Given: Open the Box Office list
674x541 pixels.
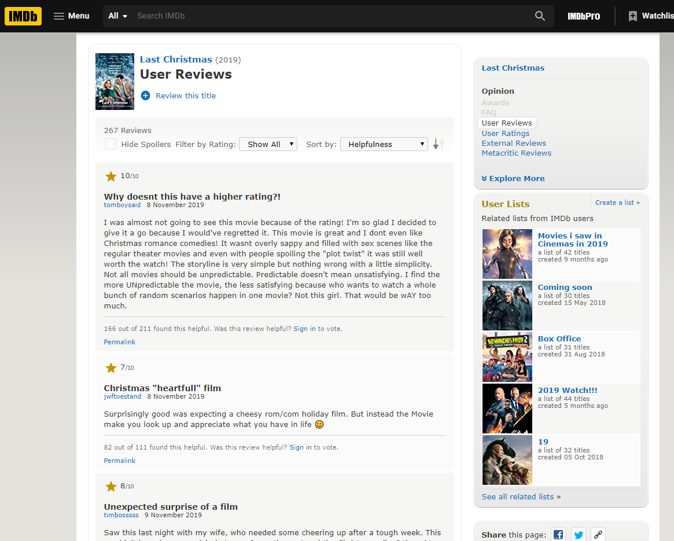Looking at the screenshot, I should point(559,339).
